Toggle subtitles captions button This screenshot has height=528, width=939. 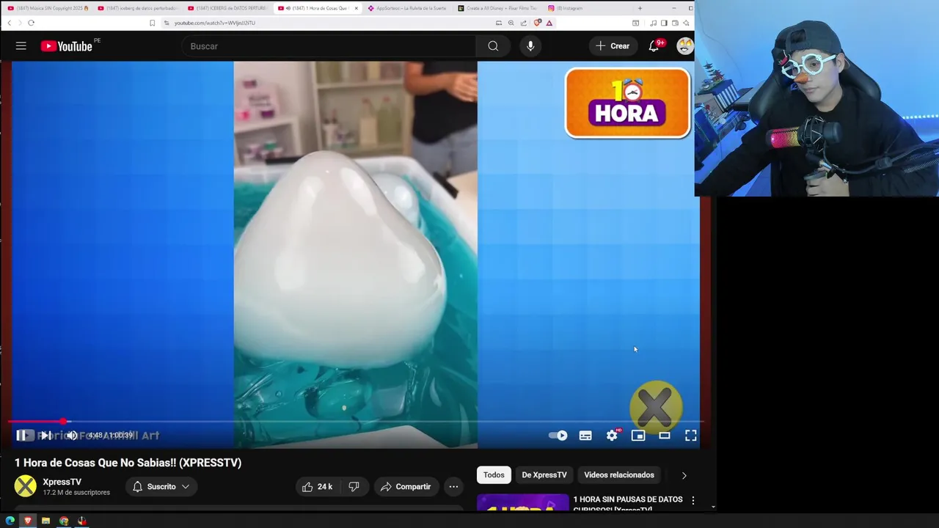[585, 436]
